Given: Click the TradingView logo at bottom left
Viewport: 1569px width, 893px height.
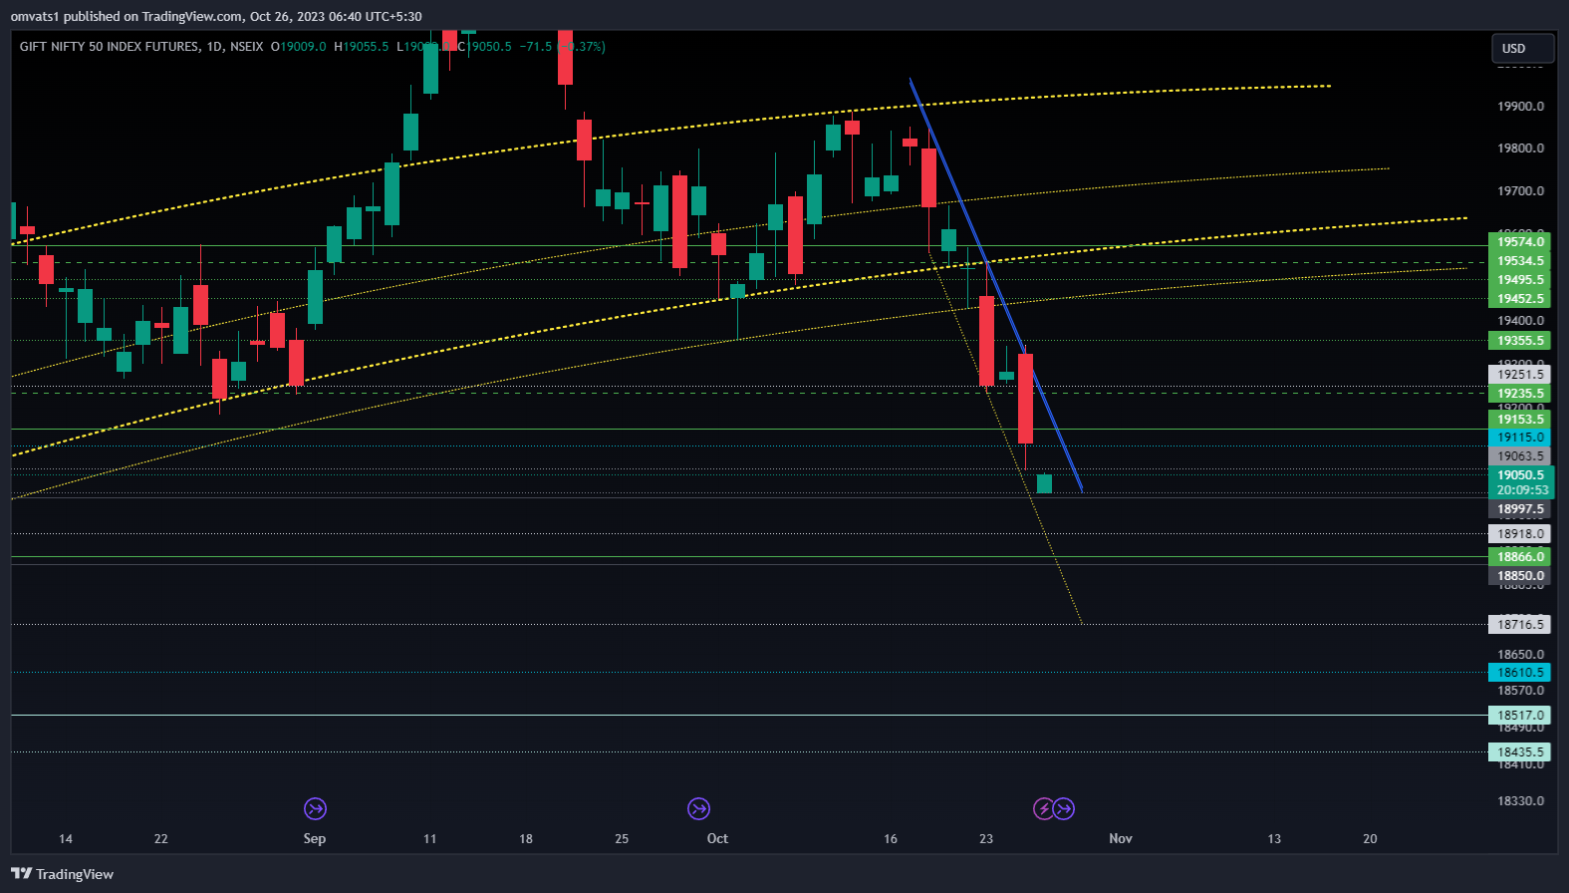Looking at the screenshot, I should tap(62, 874).
